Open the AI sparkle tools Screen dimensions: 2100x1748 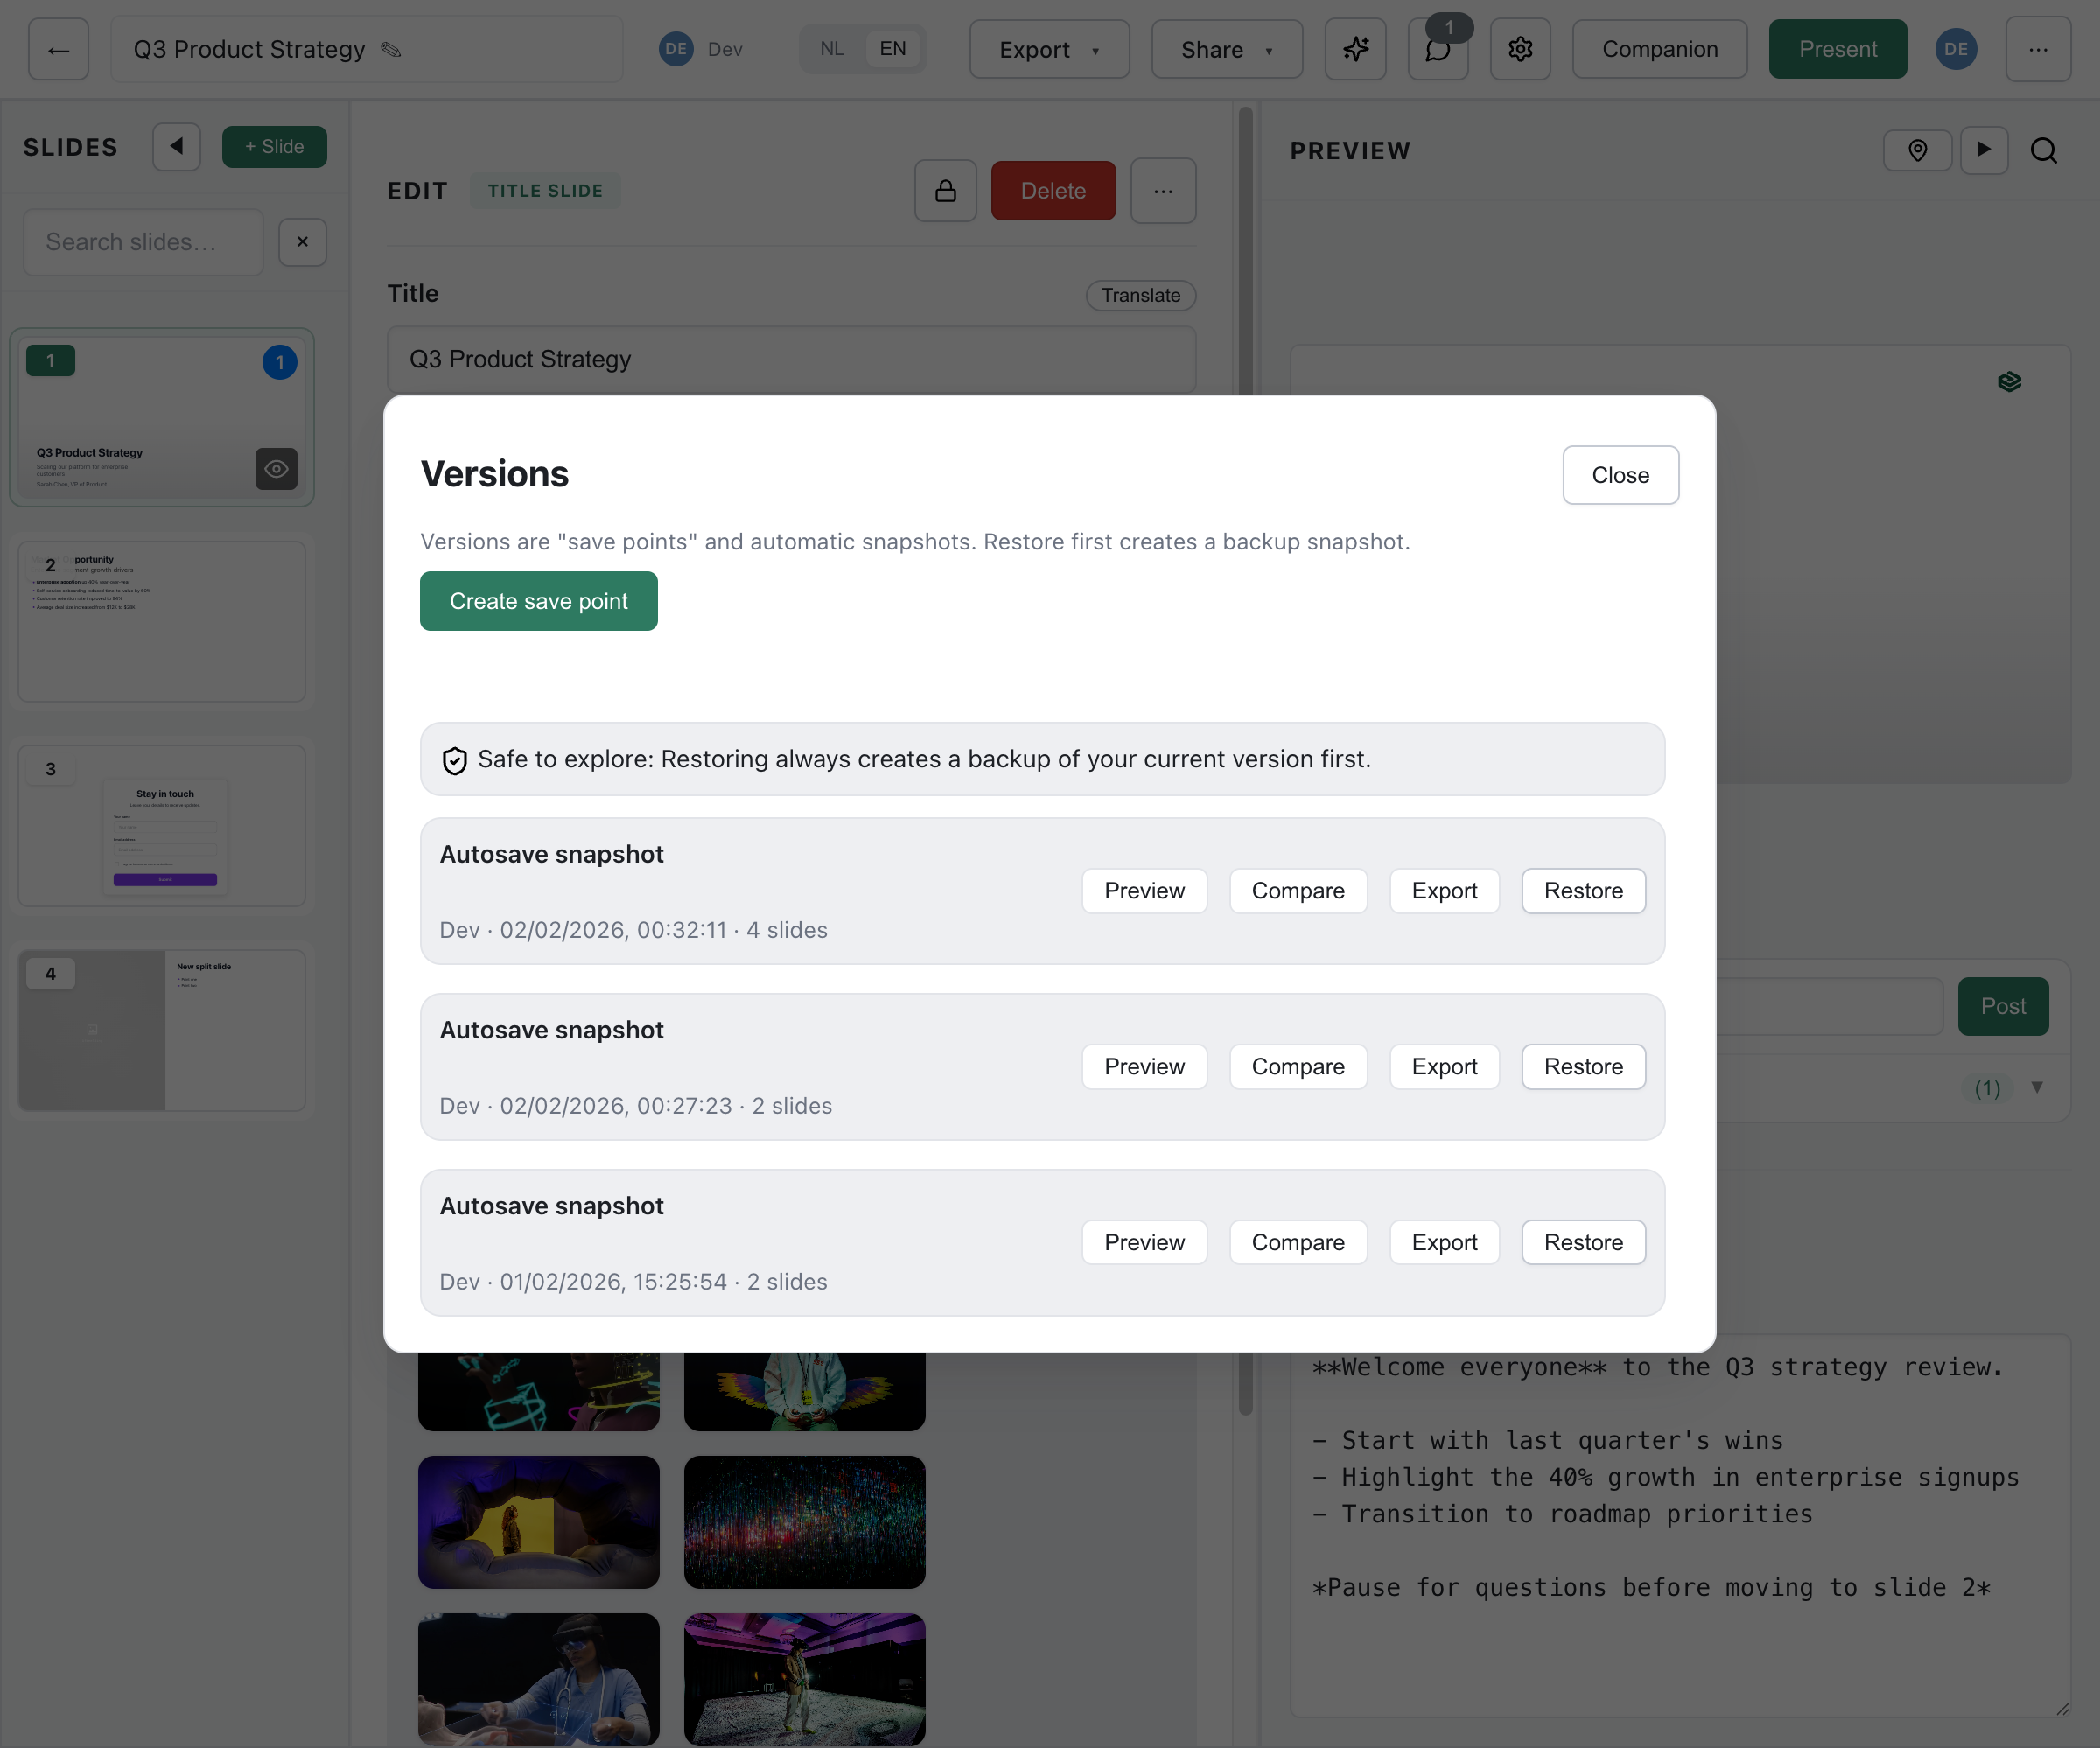pos(1355,49)
